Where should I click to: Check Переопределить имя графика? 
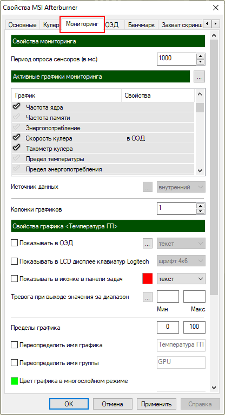pos(14,345)
